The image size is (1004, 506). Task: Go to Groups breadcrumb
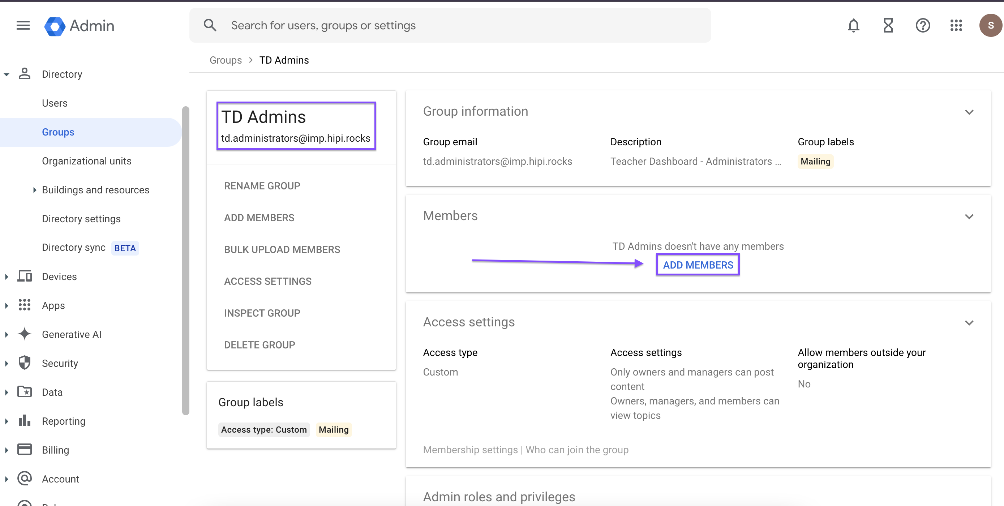click(226, 60)
